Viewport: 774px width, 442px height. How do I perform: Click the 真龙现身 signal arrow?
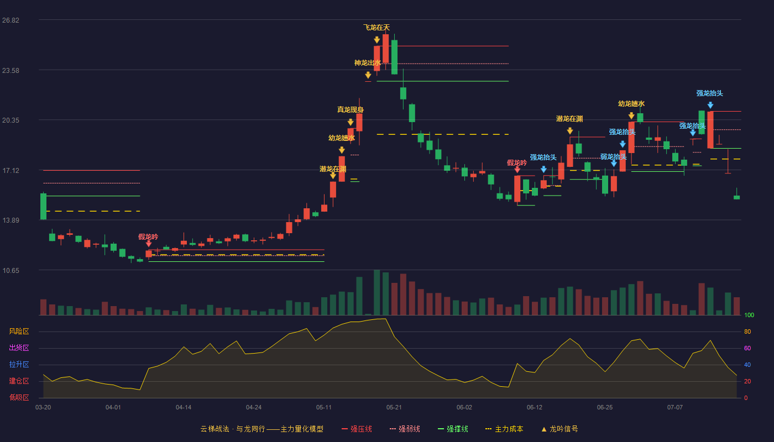[351, 122]
